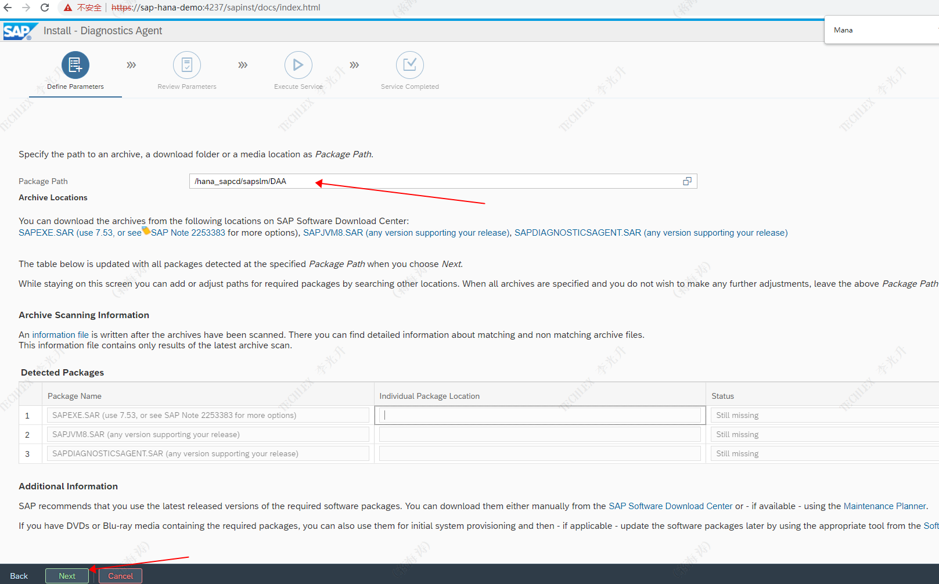Click the SAPJVM8.SAR package name cell
Viewport: 939px width, 584px height.
click(208, 434)
